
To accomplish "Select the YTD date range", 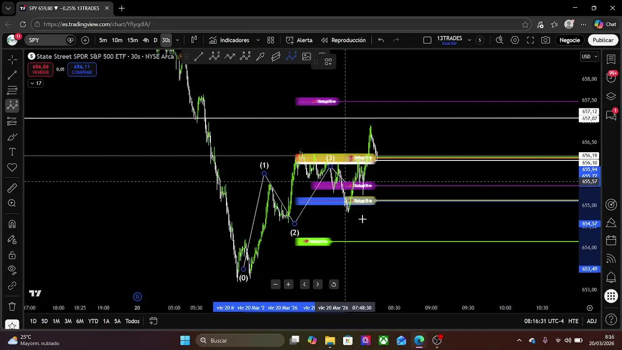I will tap(93, 321).
